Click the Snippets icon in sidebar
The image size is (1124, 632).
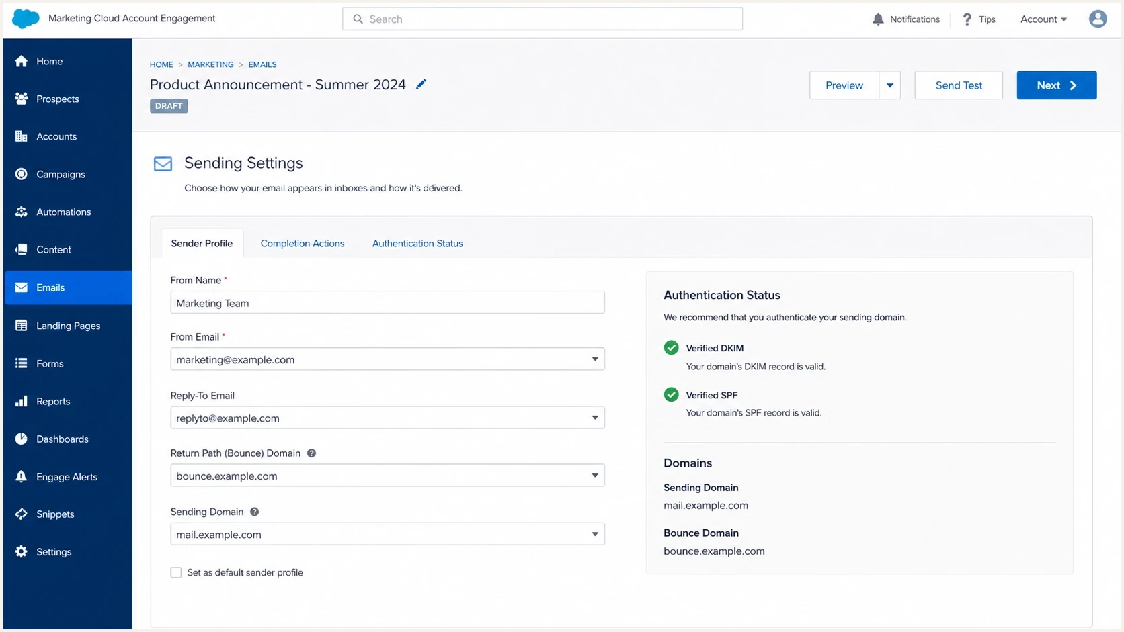(x=22, y=514)
